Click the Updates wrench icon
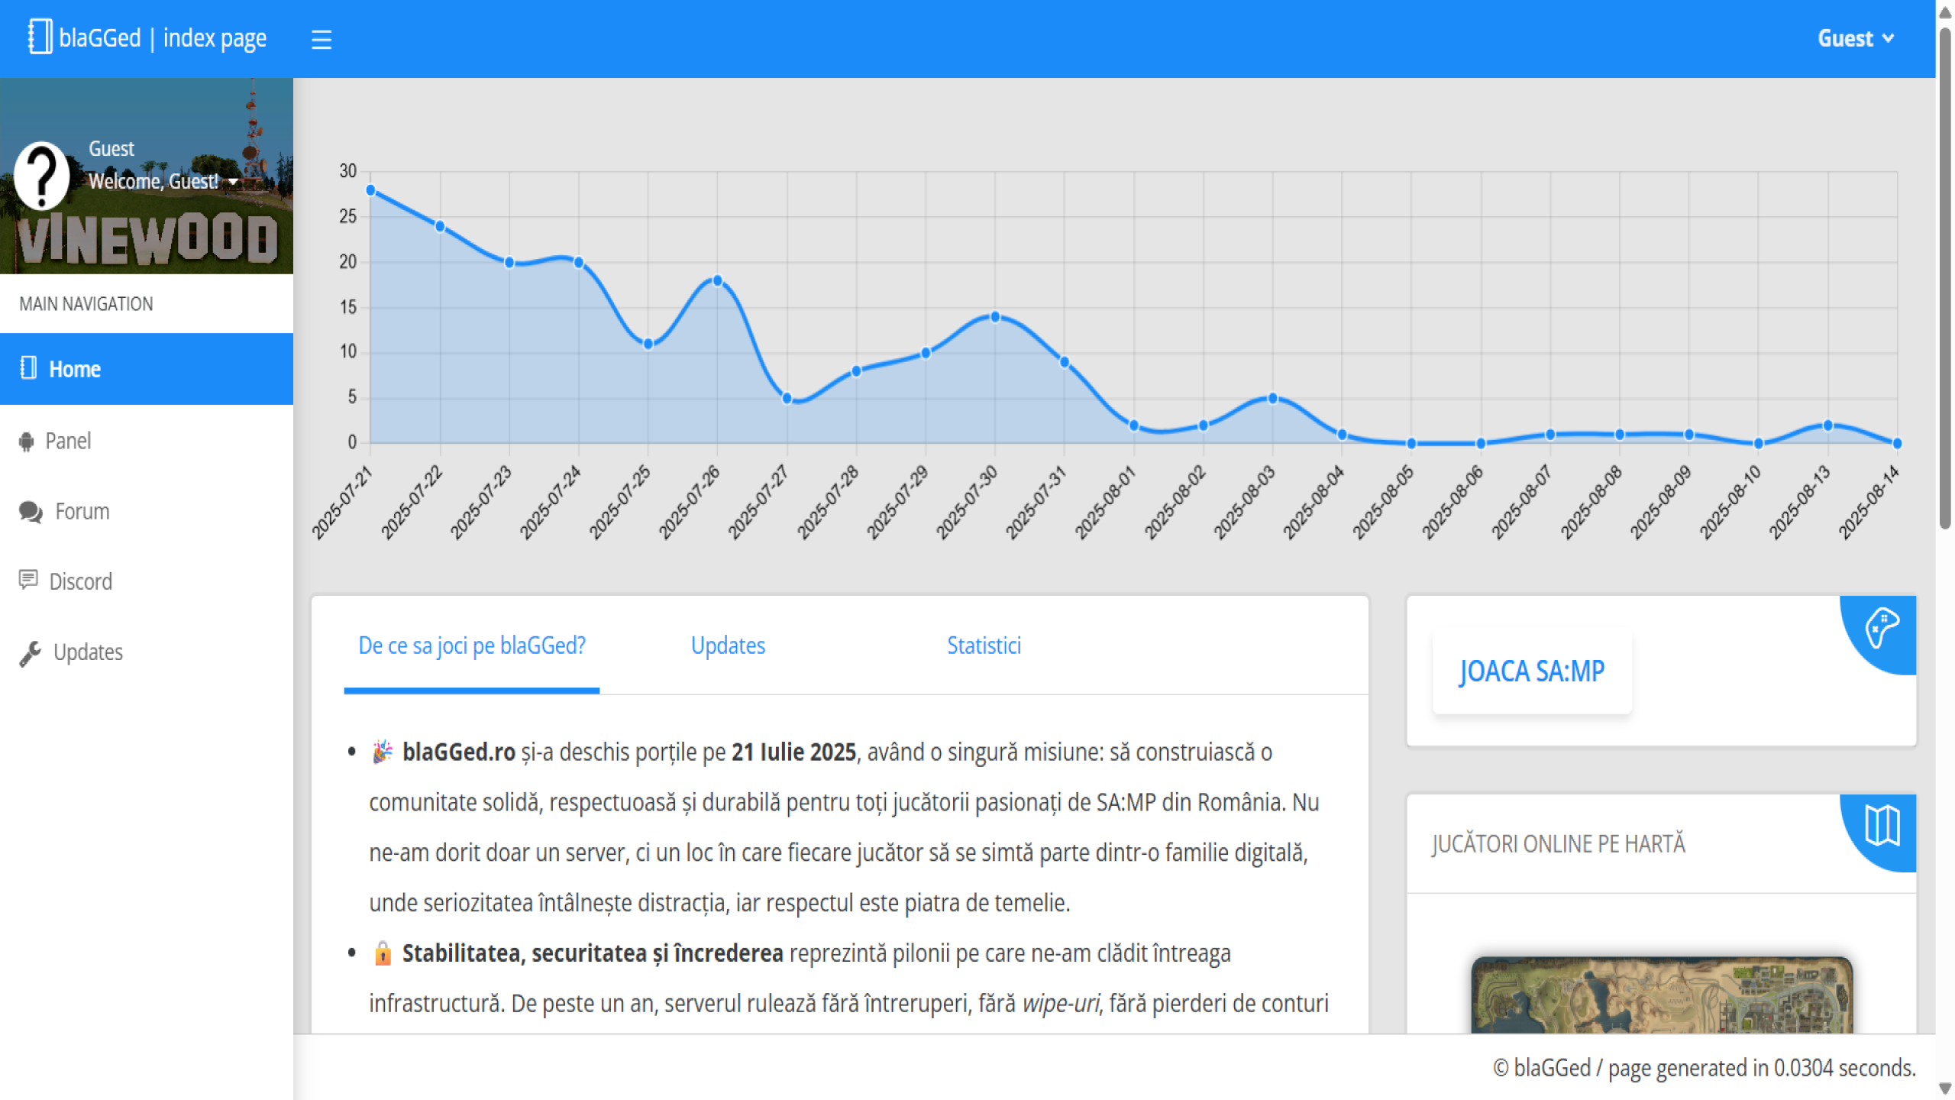The width and height of the screenshot is (1955, 1100). 30,653
